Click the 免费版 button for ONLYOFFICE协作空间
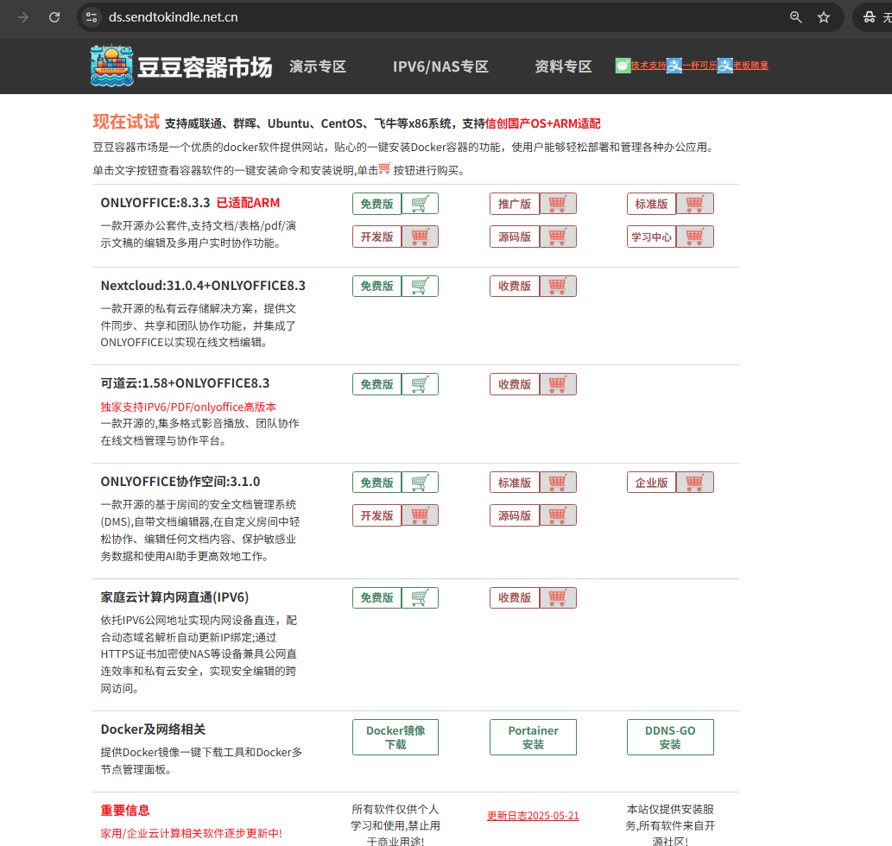The height and width of the screenshot is (846, 892). (377, 483)
